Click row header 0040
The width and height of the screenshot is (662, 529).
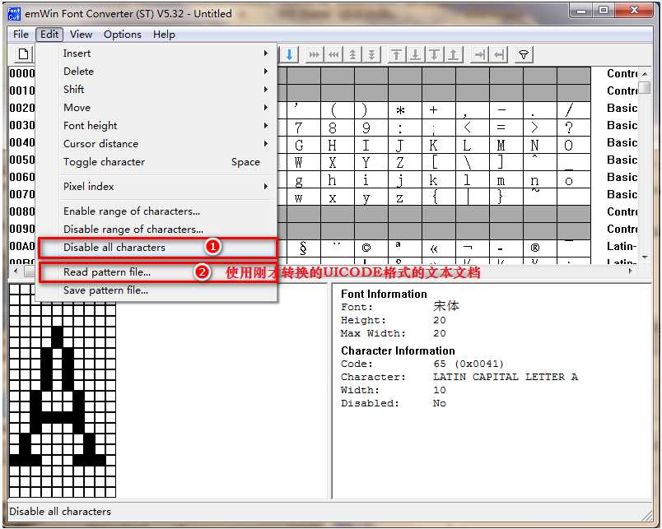click(x=22, y=142)
